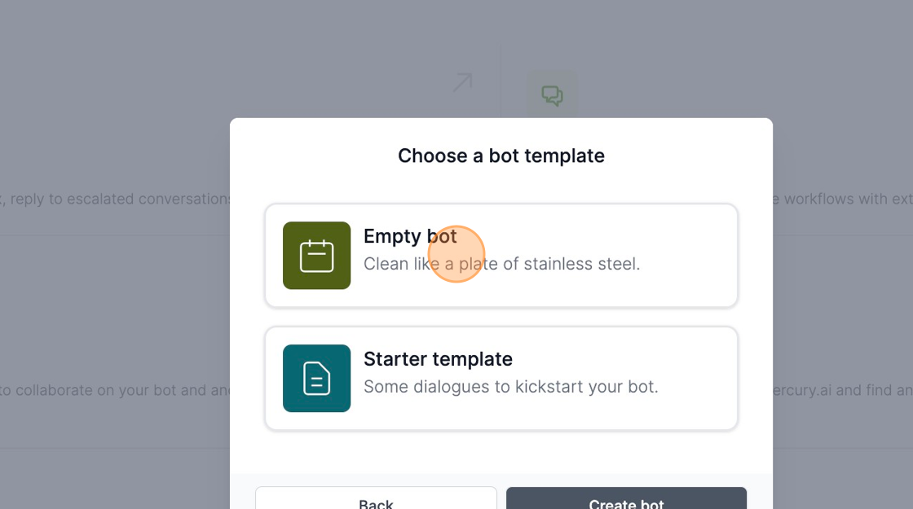913x509 pixels.
Task: Click the conversation icon in its highlighted tile
Action: [x=552, y=94]
